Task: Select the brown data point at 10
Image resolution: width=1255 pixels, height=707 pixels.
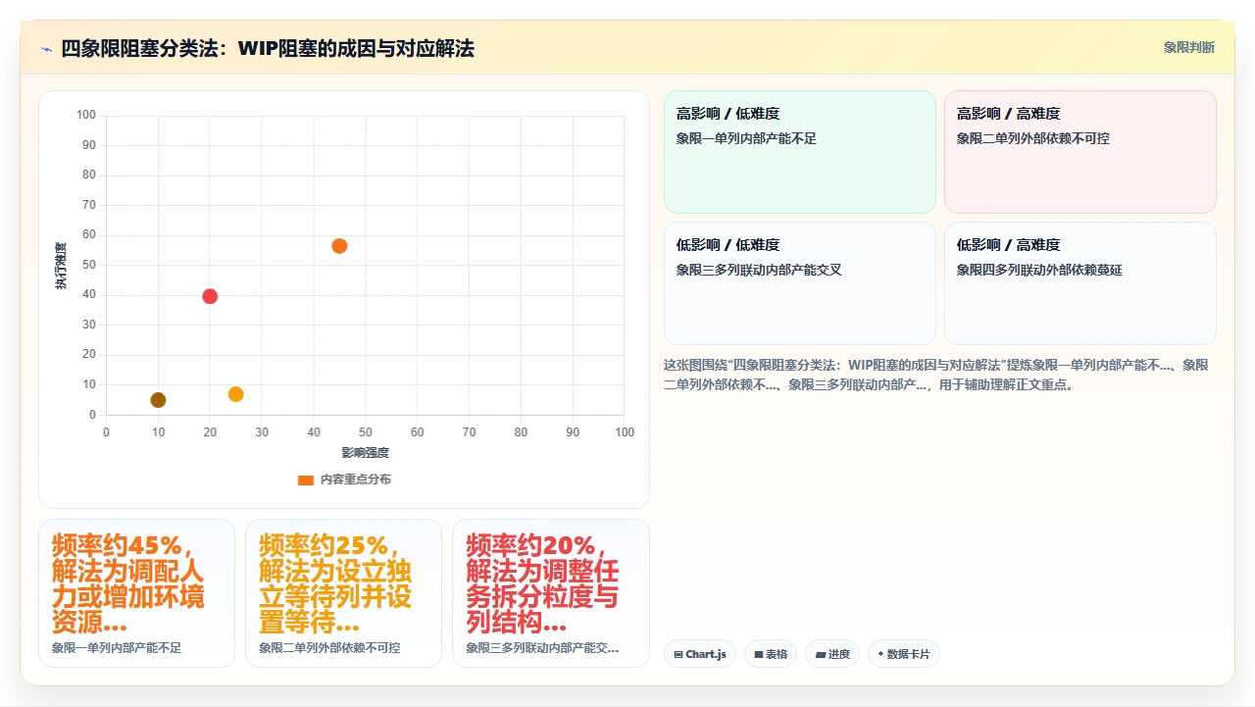Action: (158, 400)
